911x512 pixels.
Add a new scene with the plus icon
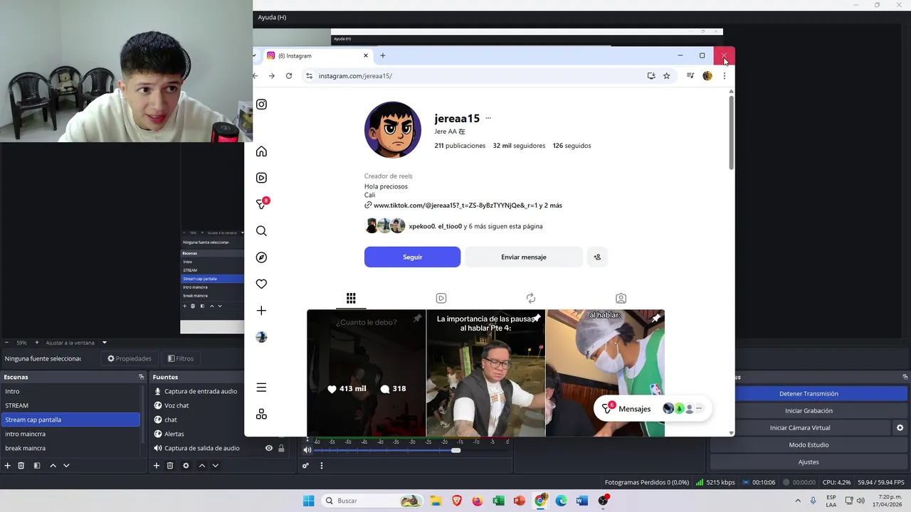tap(8, 466)
